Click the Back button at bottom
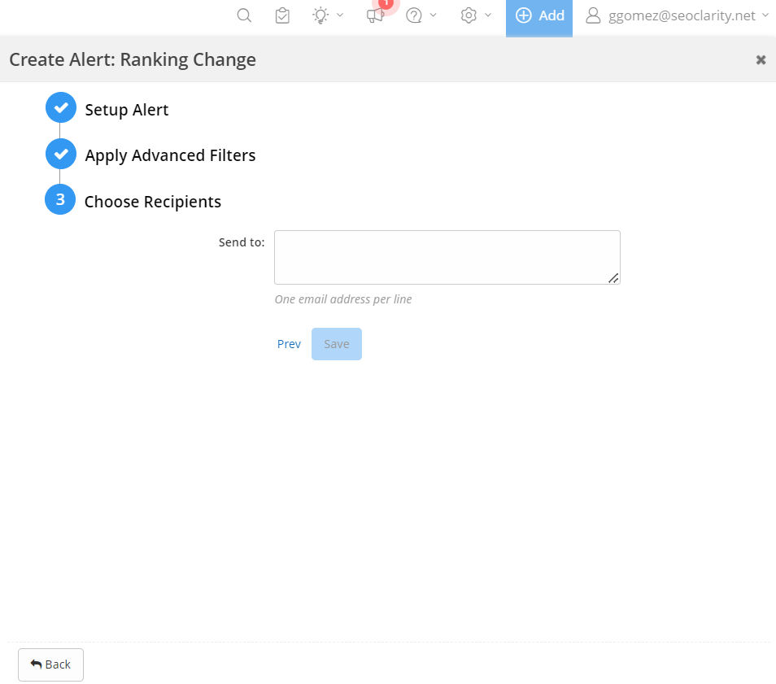This screenshot has width=776, height=684. [50, 664]
